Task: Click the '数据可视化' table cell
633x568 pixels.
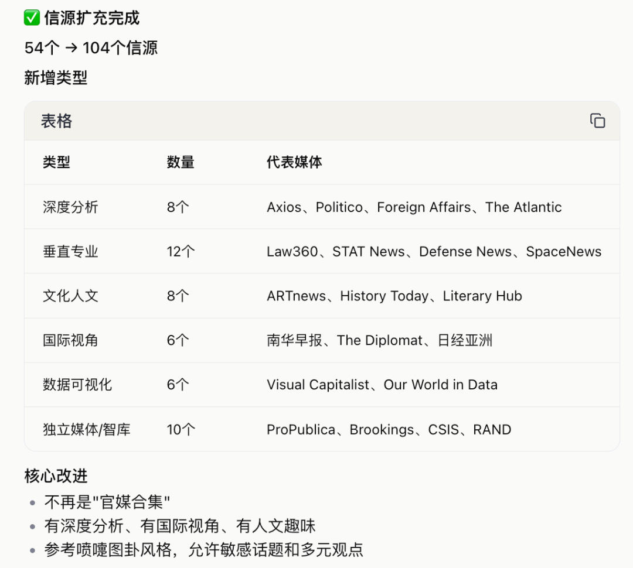Action: (x=77, y=385)
